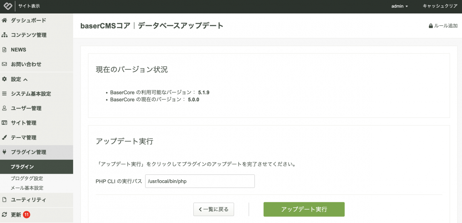Select ブログタグ設定 submenu item
Image resolution: width=462 pixels, height=223 pixels.
pyautogui.click(x=27, y=179)
